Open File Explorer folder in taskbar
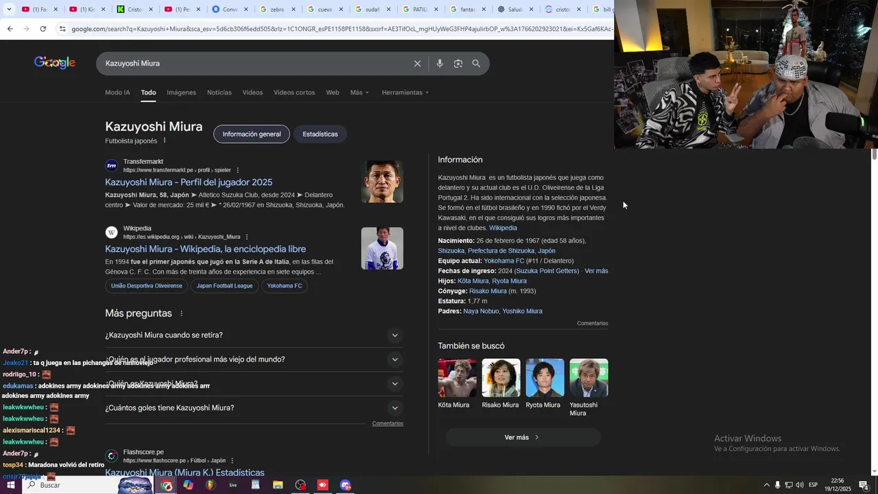 pyautogui.click(x=278, y=485)
